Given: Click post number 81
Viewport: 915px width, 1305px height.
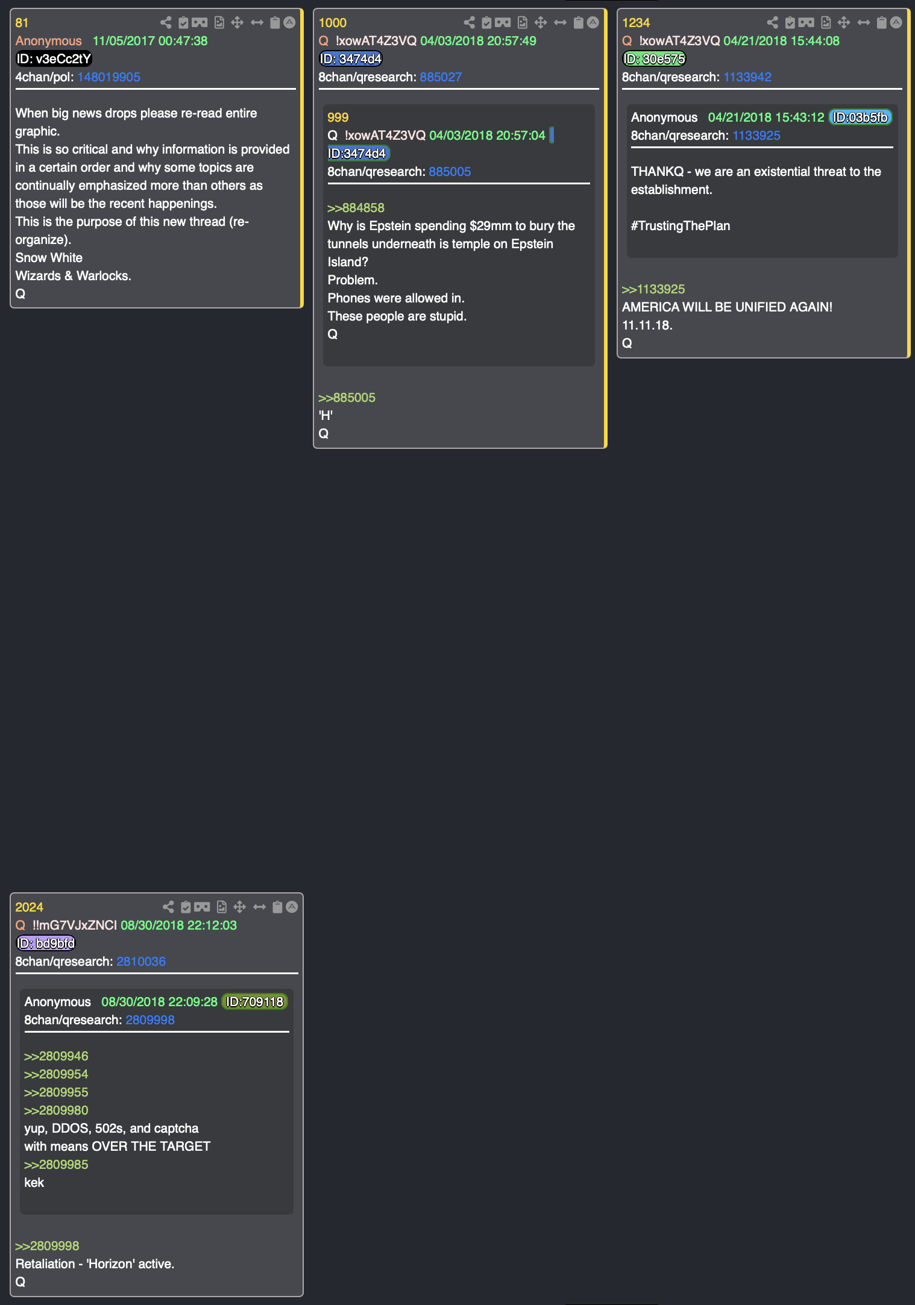Looking at the screenshot, I should click(22, 23).
